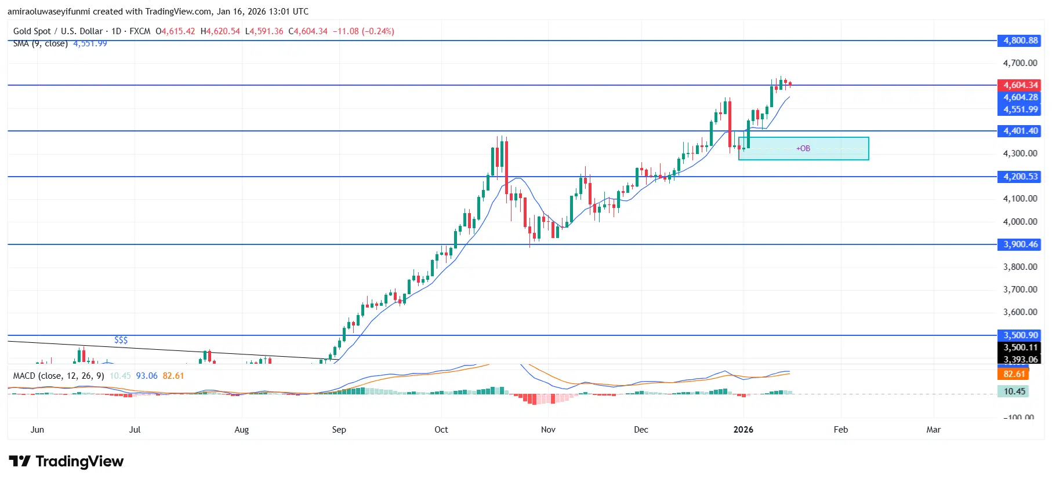Screen dimensions: 1052x483
Task: Click the 10.45 MACD histogram value label
Action: pos(1014,391)
